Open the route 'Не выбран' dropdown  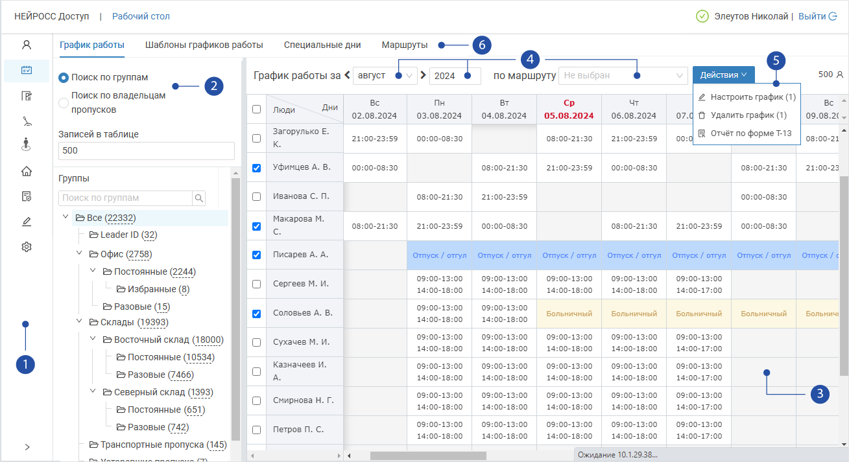[x=622, y=76]
